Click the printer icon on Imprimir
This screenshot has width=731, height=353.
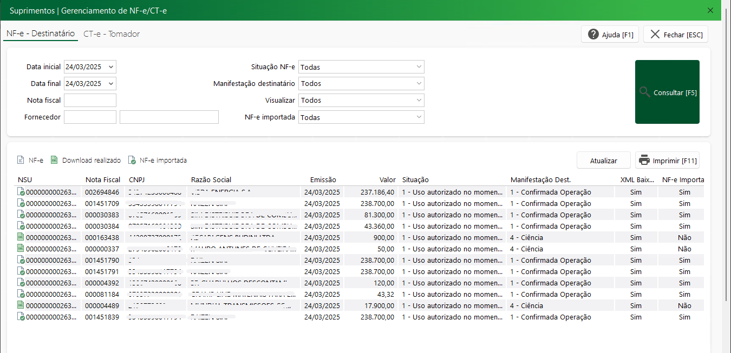click(x=644, y=161)
